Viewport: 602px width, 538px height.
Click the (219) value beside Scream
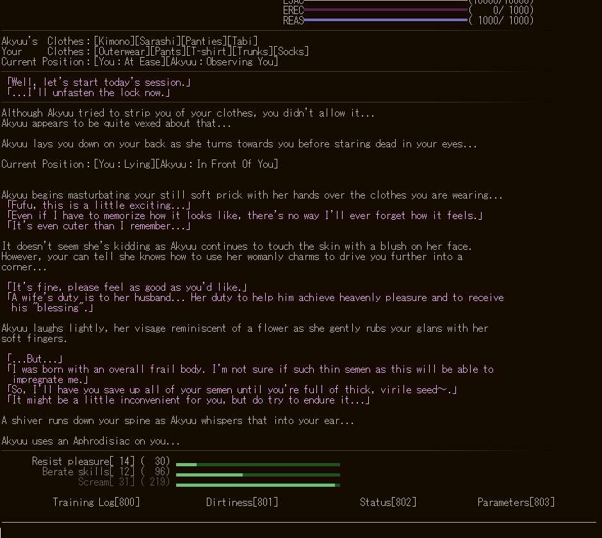155,482
